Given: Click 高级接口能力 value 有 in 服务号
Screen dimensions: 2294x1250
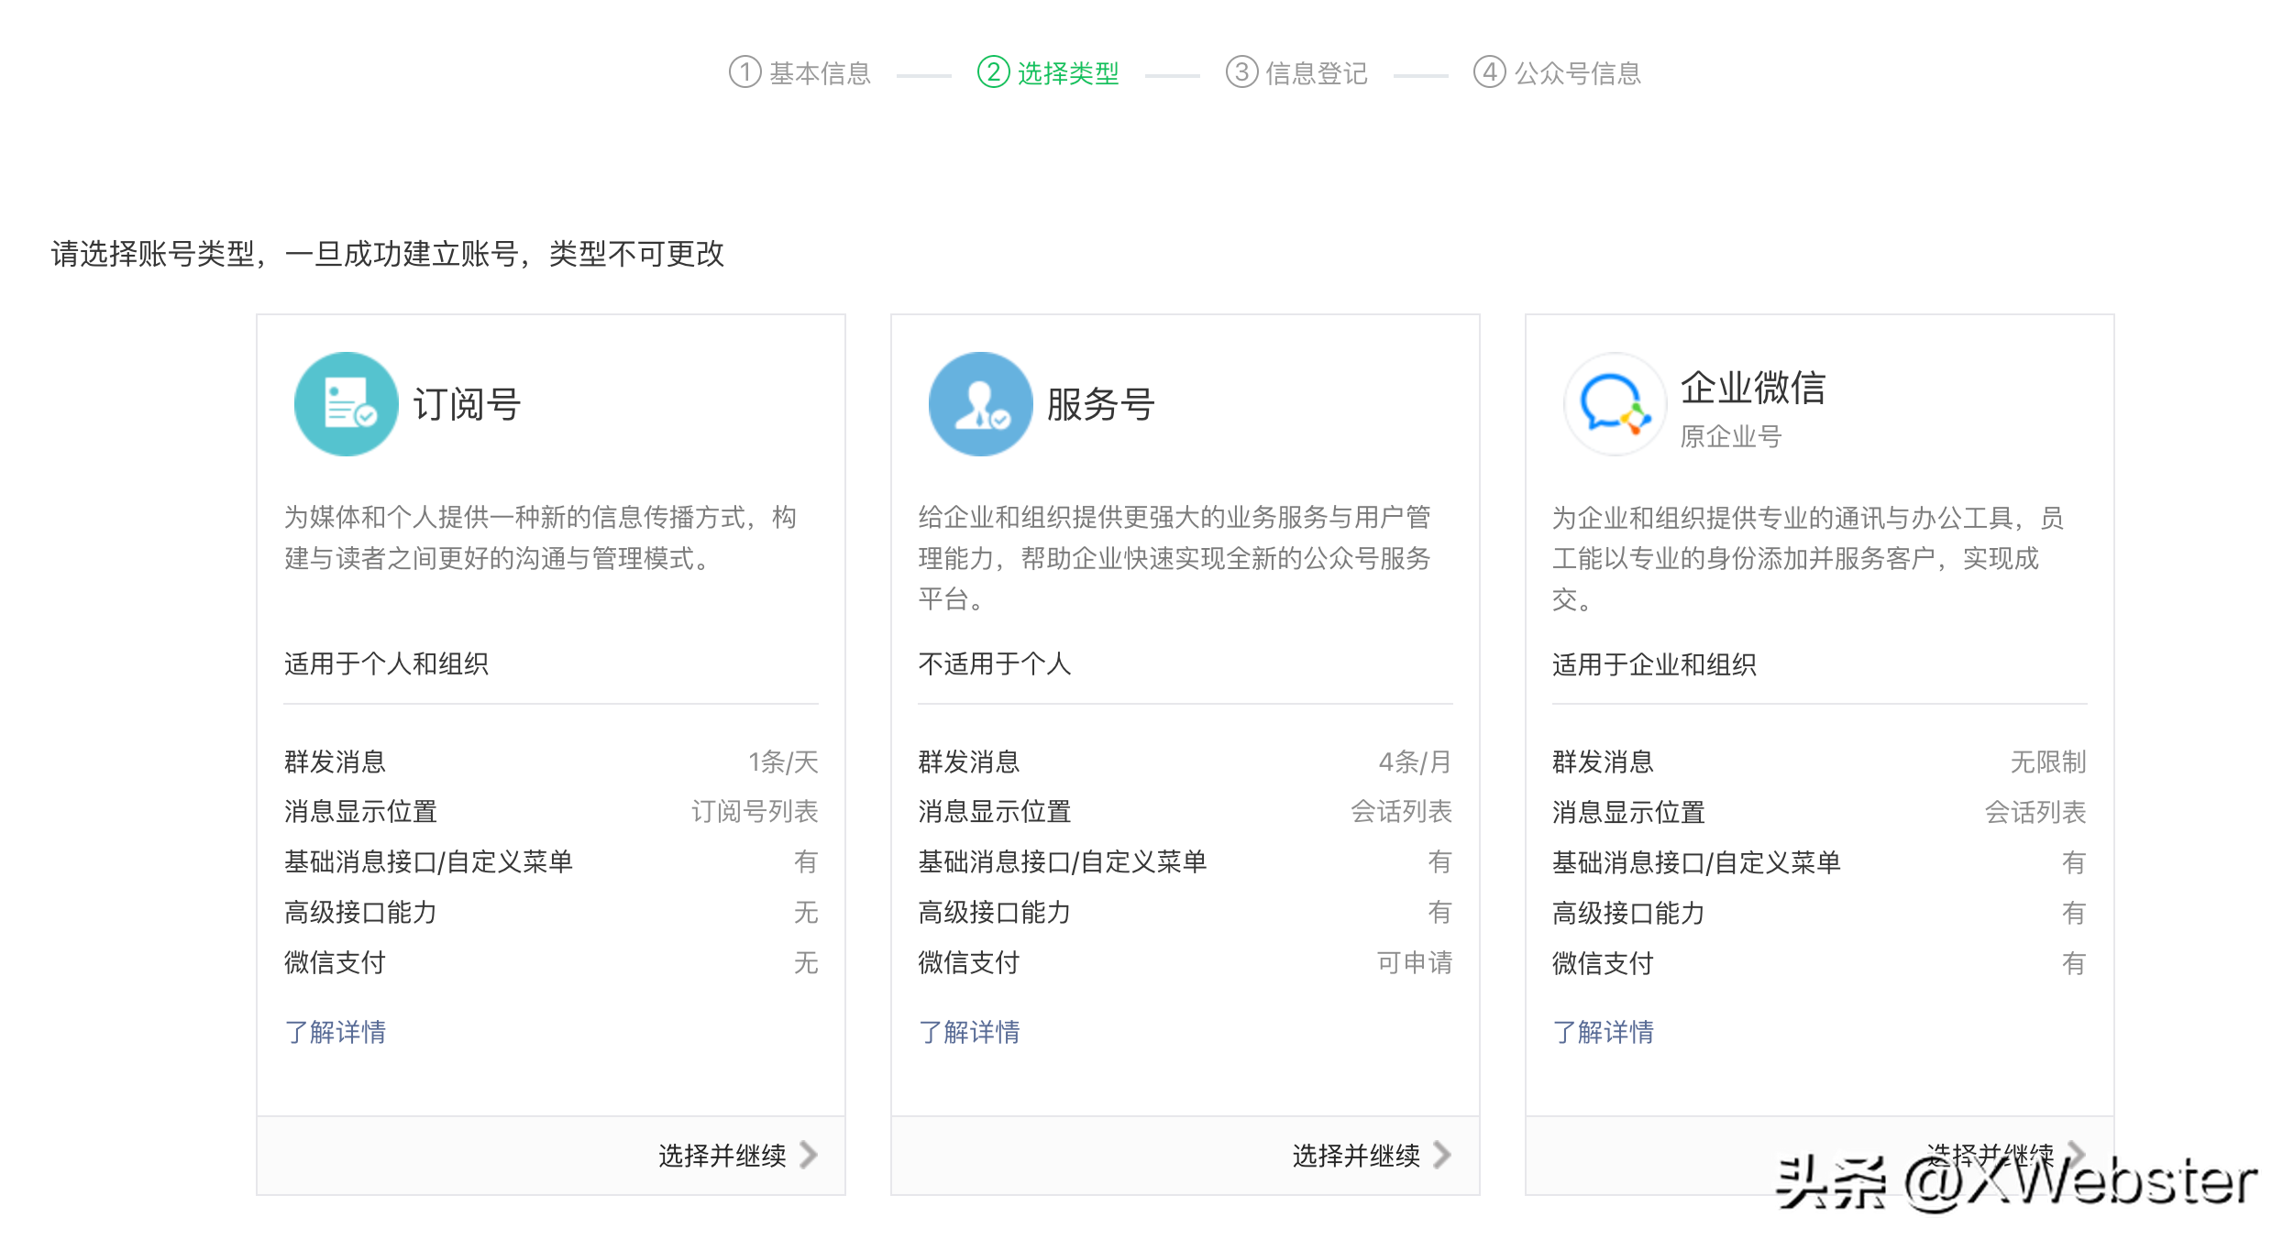Looking at the screenshot, I should (x=1440, y=912).
